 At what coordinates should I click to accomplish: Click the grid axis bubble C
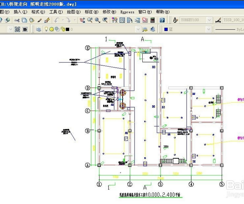tap(87, 111)
